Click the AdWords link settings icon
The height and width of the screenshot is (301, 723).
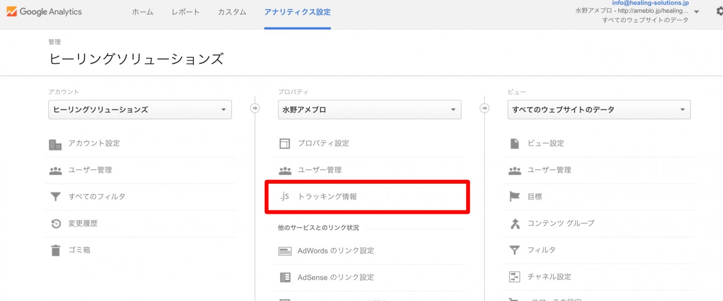285,251
